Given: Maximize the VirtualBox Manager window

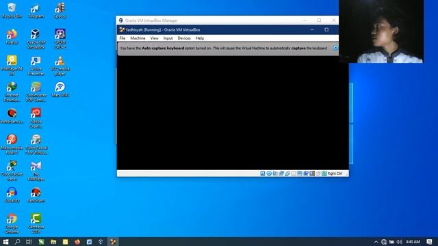Looking at the screenshot, I should coord(319,20).
